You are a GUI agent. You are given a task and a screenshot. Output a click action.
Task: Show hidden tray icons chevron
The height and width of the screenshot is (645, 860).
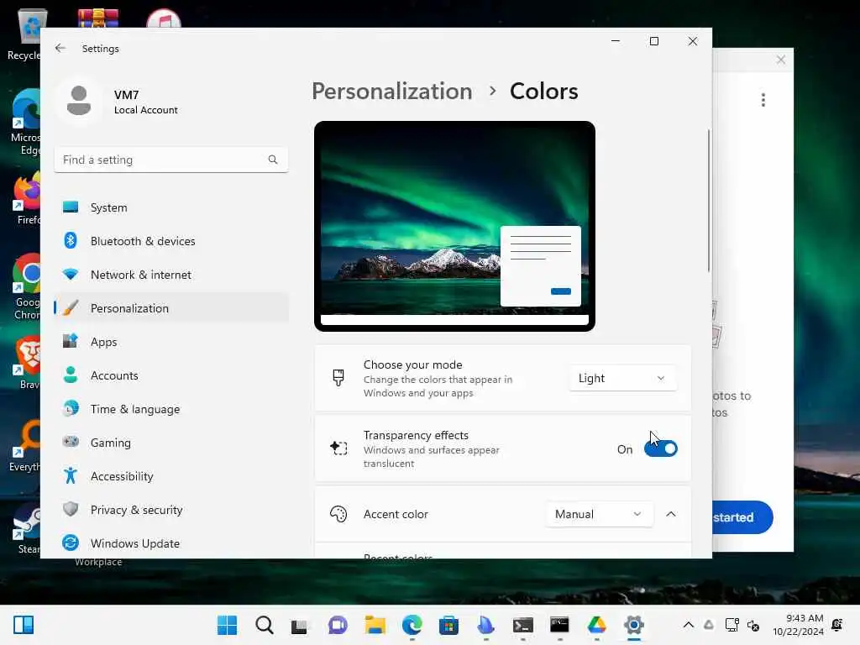[689, 625]
